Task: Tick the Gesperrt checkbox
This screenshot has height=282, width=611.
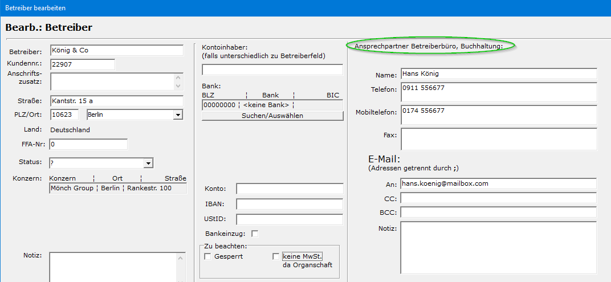Action: pyautogui.click(x=207, y=257)
